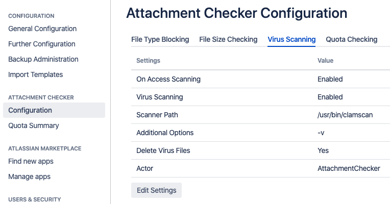Select the /usr/bin/clamscan path value

[x=345, y=115]
